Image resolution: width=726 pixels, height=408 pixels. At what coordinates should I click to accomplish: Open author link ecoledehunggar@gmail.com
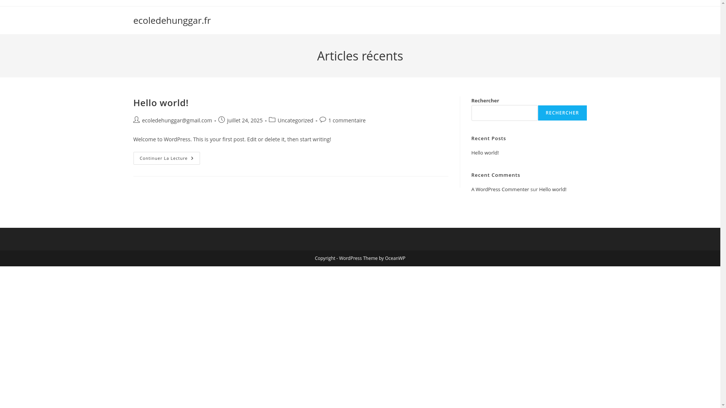177,121
